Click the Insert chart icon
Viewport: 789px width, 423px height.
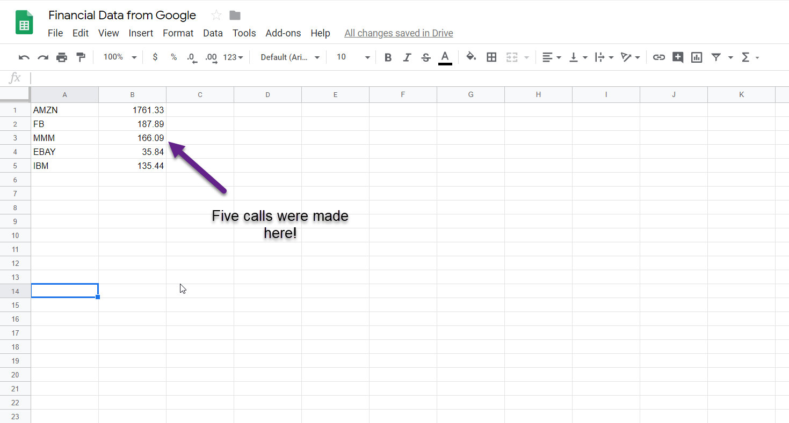click(x=697, y=57)
